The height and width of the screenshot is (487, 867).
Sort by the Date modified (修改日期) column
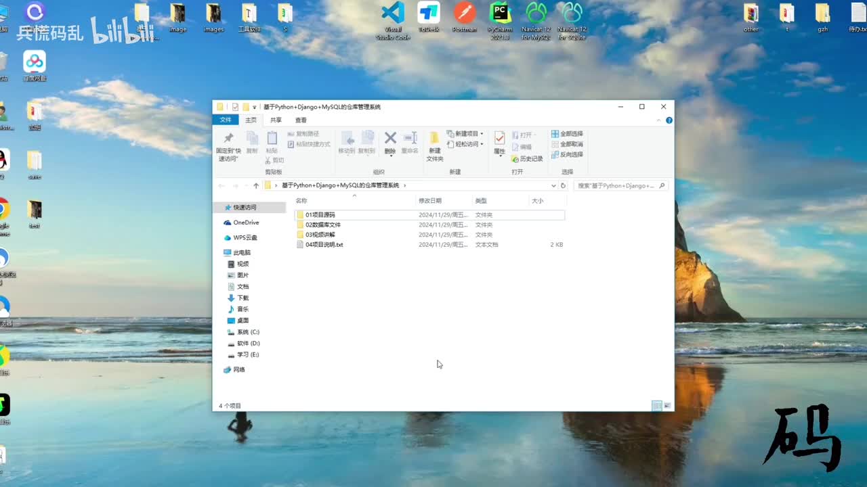click(x=430, y=201)
